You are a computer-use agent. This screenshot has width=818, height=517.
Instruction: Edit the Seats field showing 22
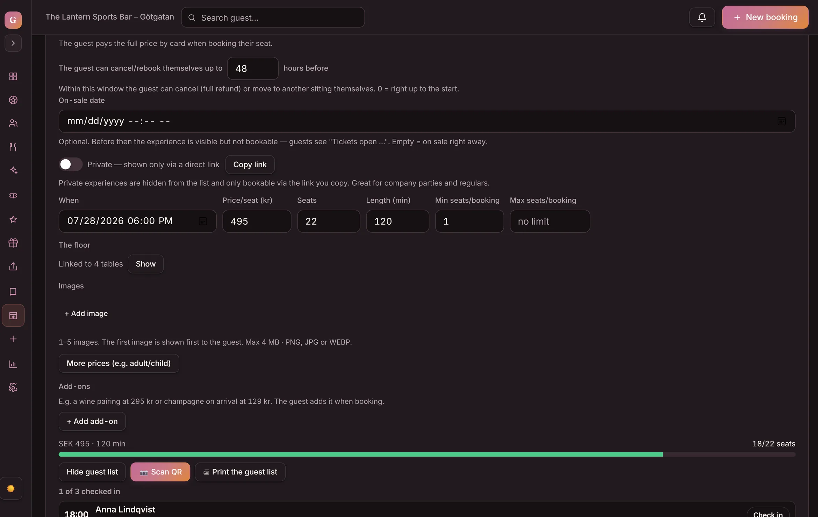click(x=329, y=221)
